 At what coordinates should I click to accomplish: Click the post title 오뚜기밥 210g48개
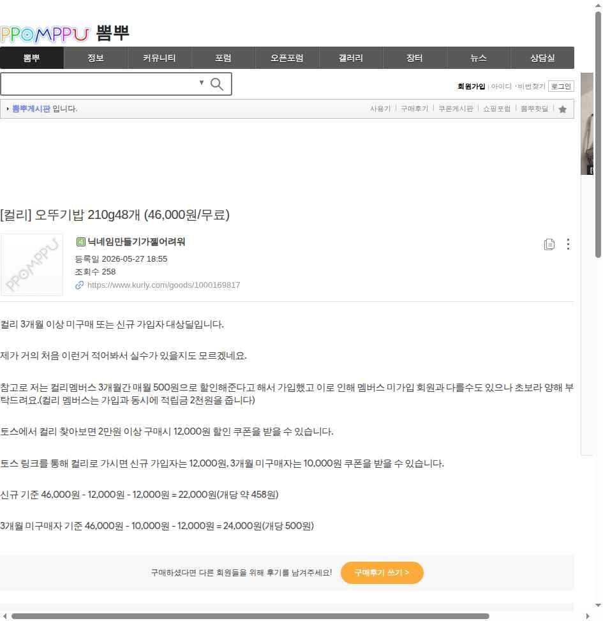(x=115, y=214)
